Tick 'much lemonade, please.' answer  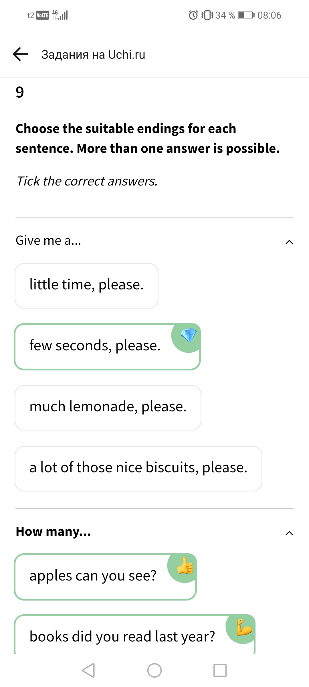(108, 408)
